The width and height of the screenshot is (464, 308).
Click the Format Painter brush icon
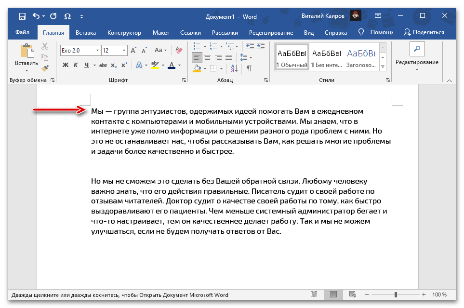click(45, 68)
